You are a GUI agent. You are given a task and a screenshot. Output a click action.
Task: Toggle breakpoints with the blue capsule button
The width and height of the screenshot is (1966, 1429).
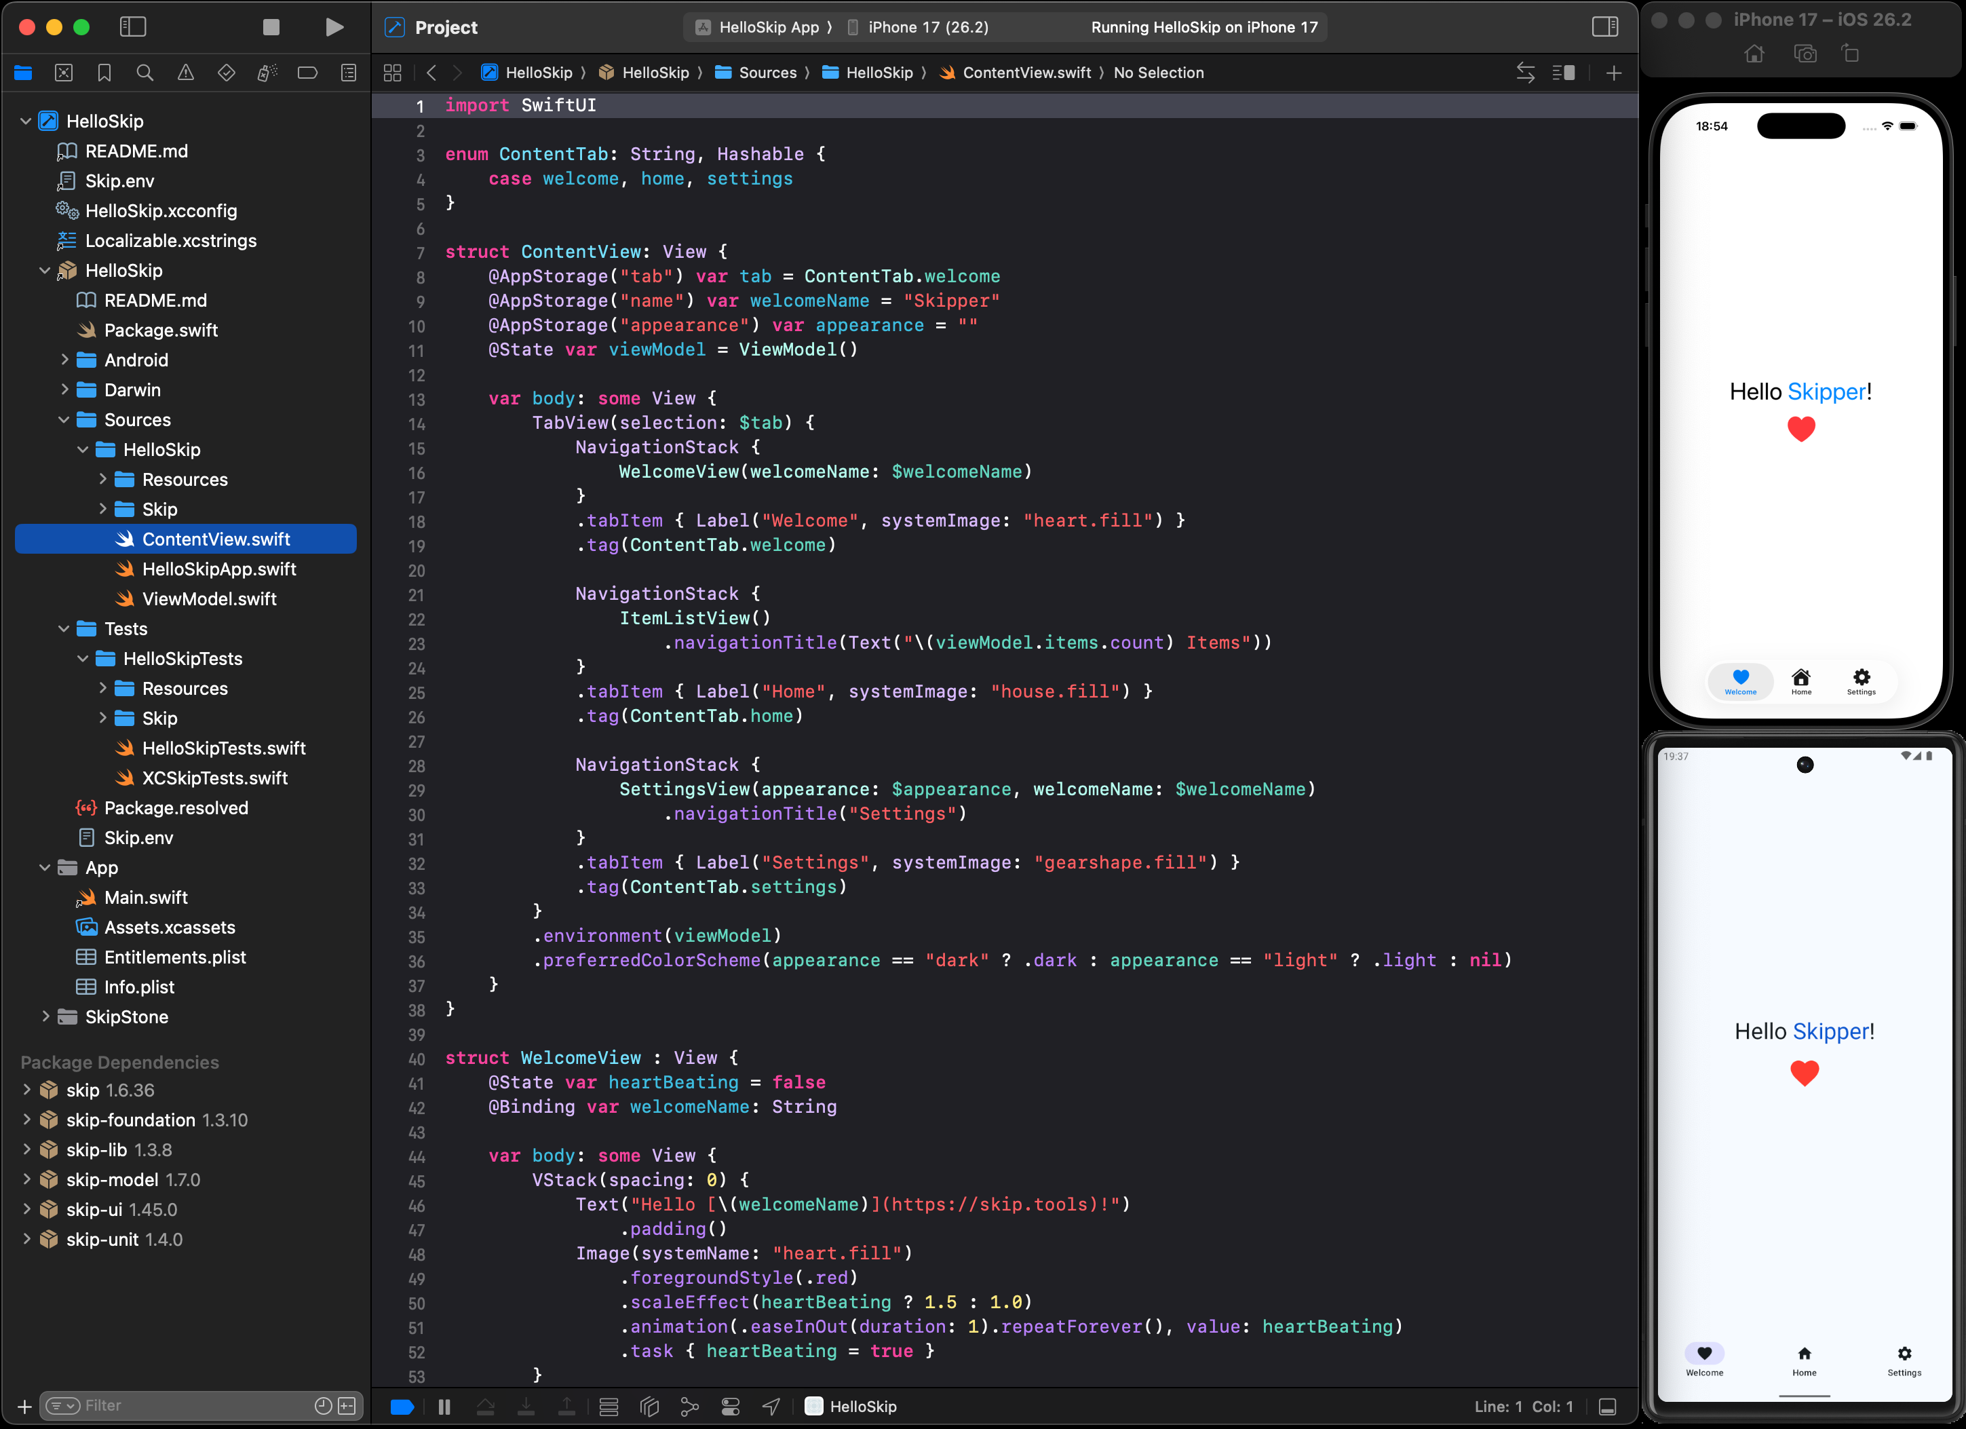402,1407
